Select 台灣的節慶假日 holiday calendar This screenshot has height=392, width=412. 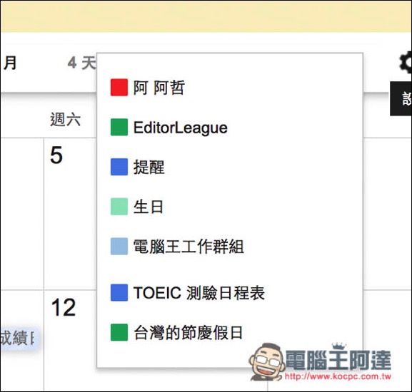click(188, 333)
